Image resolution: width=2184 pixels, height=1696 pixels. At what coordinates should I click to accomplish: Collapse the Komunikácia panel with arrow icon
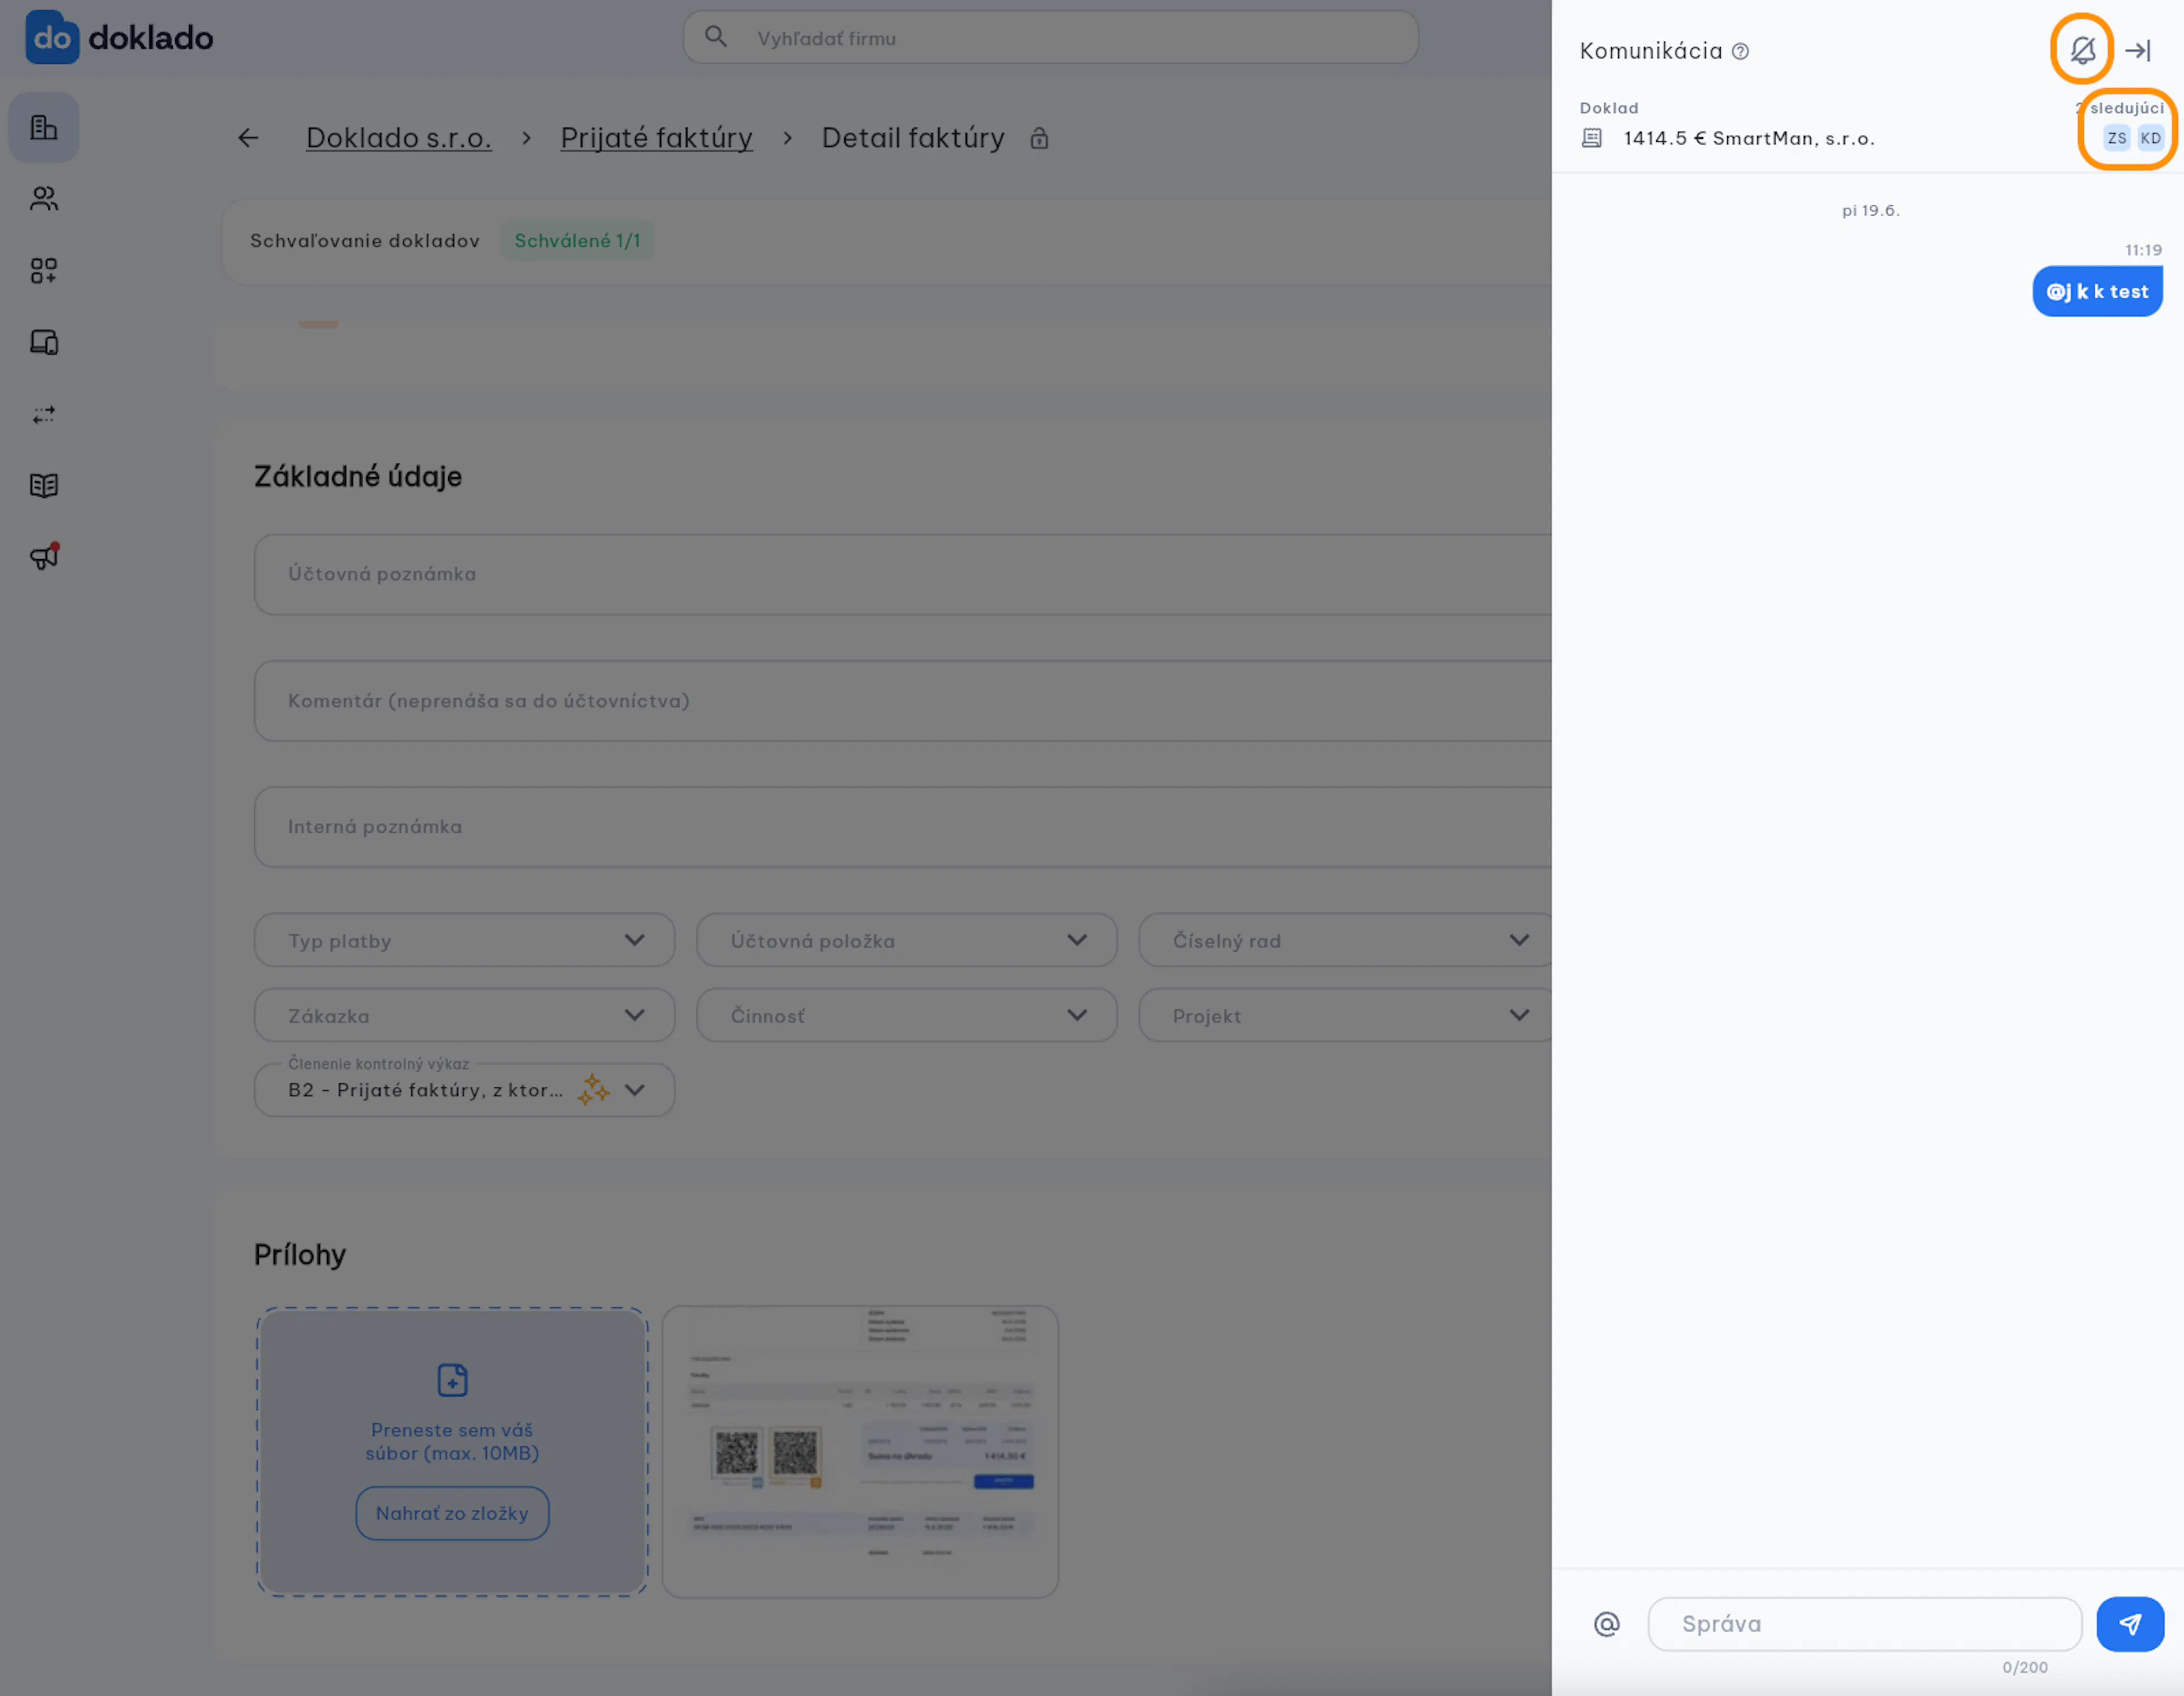[x=2138, y=50]
